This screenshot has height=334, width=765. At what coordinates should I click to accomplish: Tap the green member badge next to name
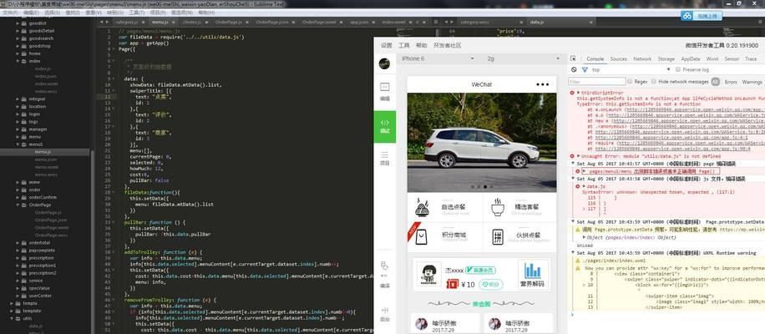coord(480,270)
